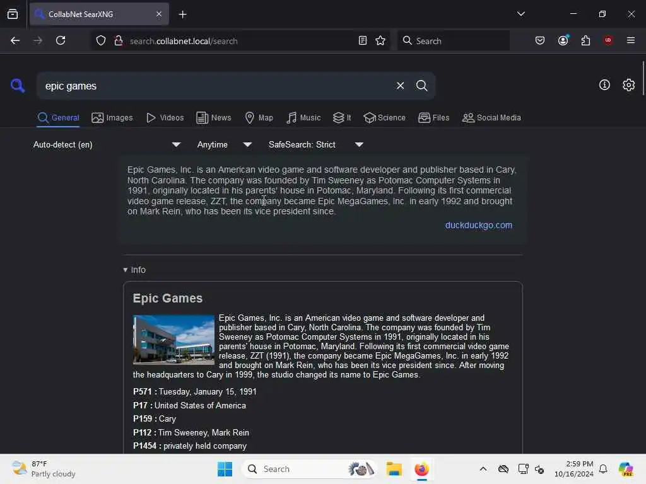Click the Epic Games headquarters thumbnail
The height and width of the screenshot is (484, 646).
[173, 340]
